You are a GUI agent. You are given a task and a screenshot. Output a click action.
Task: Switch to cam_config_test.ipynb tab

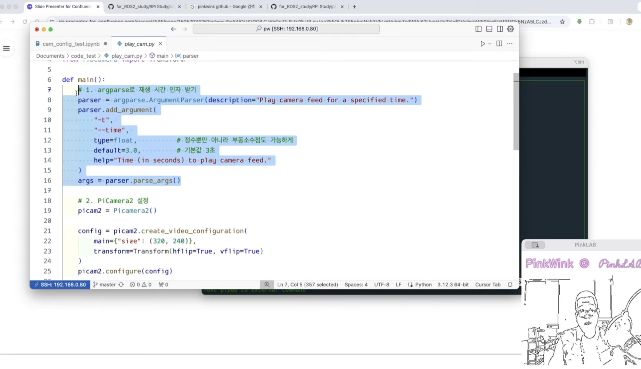coord(71,44)
